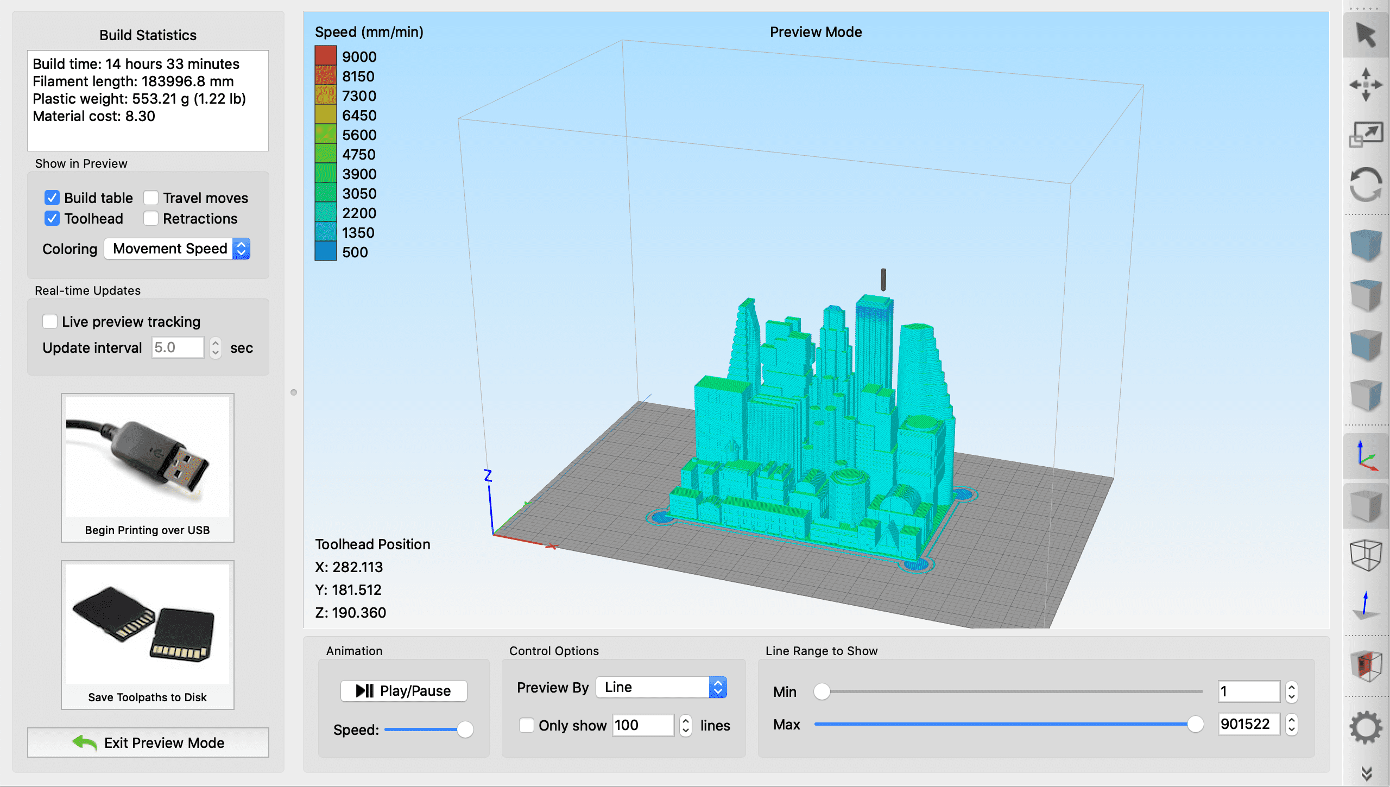Image resolution: width=1390 pixels, height=787 pixels.
Task: Click Exit Preview Mode button
Action: pyautogui.click(x=148, y=742)
